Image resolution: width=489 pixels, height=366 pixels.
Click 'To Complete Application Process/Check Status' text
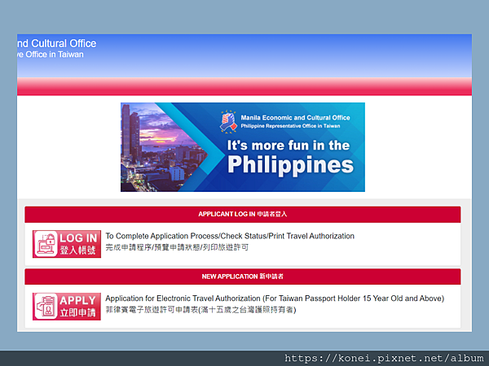point(186,236)
